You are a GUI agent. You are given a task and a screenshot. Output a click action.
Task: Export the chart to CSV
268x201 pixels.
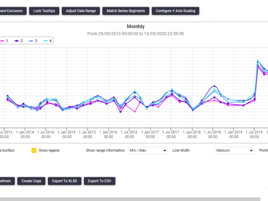100,181
